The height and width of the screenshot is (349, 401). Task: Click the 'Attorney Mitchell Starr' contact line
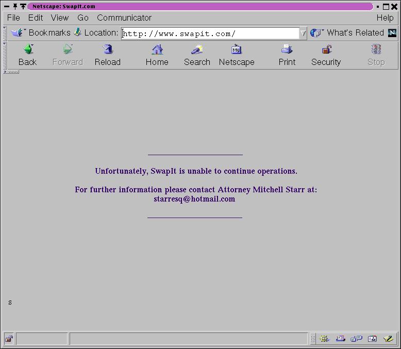click(x=196, y=190)
